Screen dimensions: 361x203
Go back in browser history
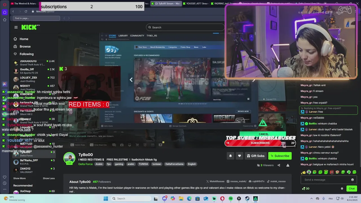(13, 11)
